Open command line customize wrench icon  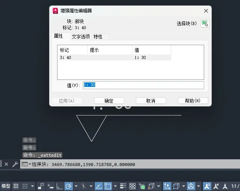(15, 164)
